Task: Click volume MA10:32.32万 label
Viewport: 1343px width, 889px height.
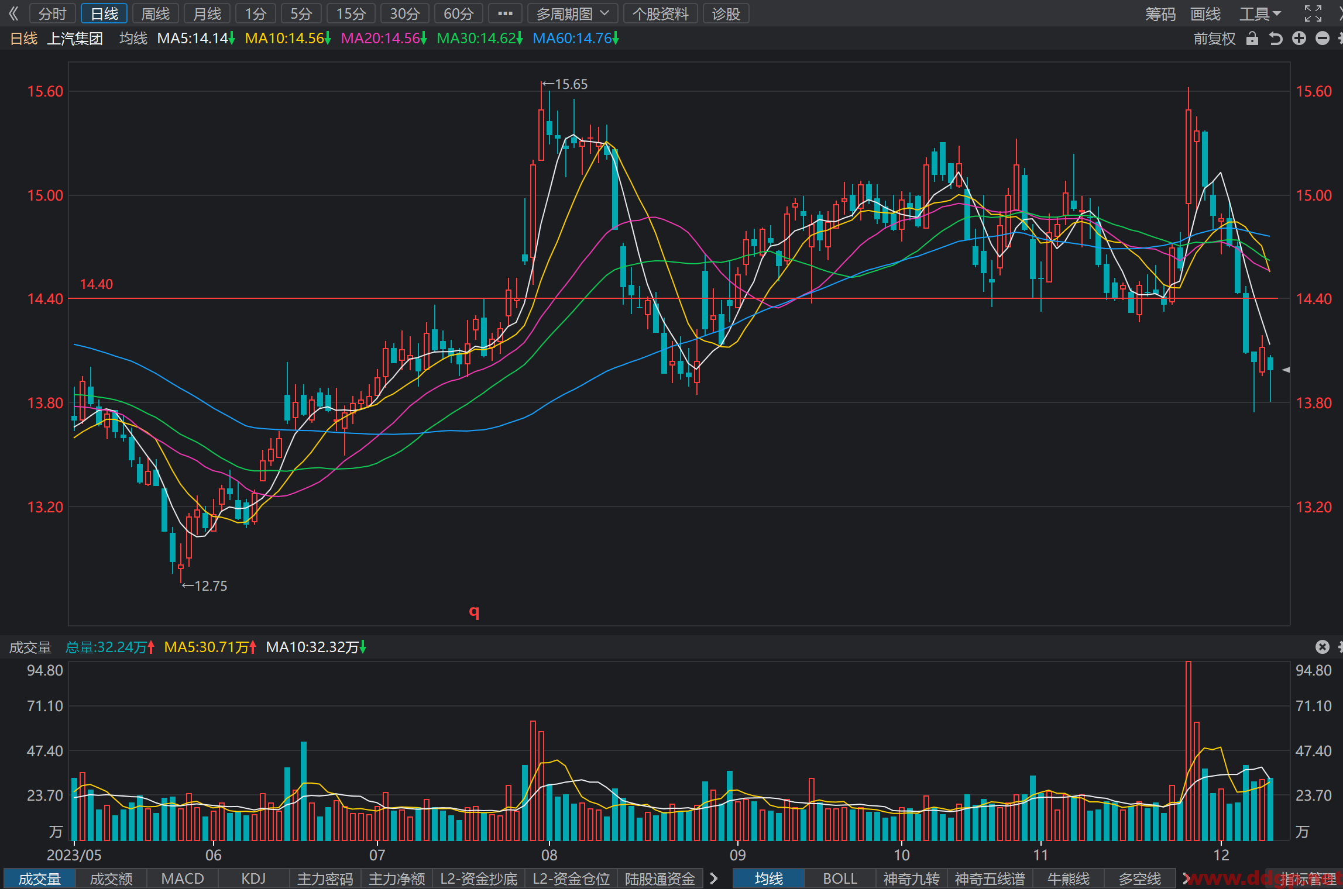Action: point(316,647)
